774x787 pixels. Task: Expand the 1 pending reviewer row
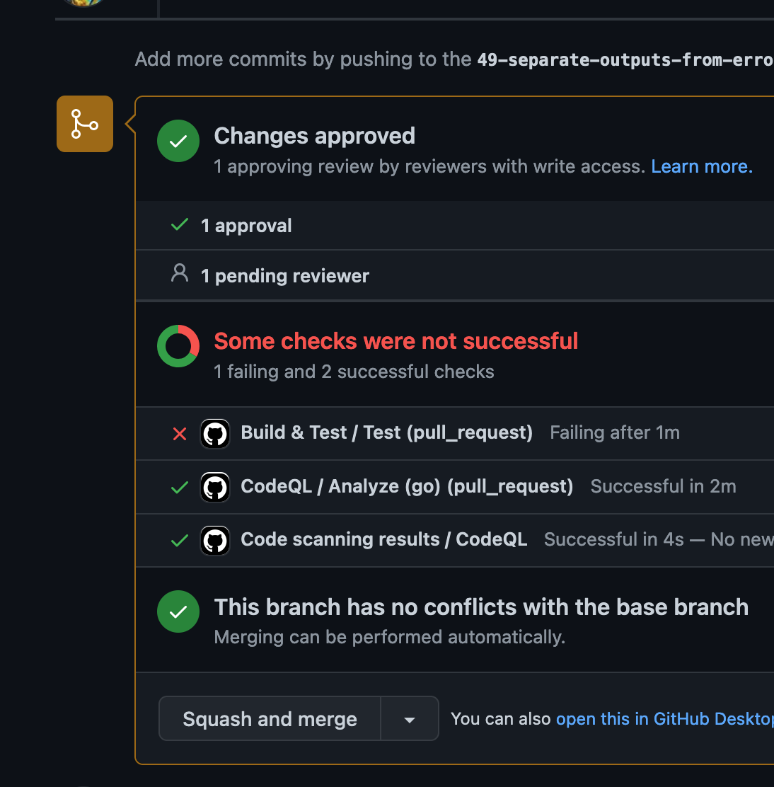[284, 275]
